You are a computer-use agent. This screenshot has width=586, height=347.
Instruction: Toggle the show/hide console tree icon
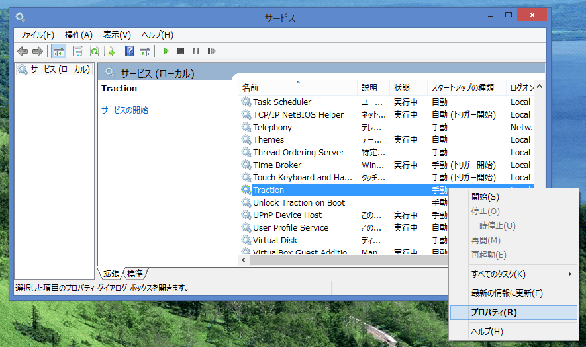coord(59,51)
